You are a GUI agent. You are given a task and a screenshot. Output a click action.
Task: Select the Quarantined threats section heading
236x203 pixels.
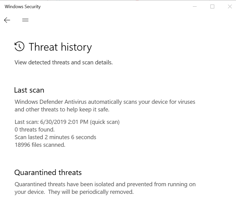48,172
